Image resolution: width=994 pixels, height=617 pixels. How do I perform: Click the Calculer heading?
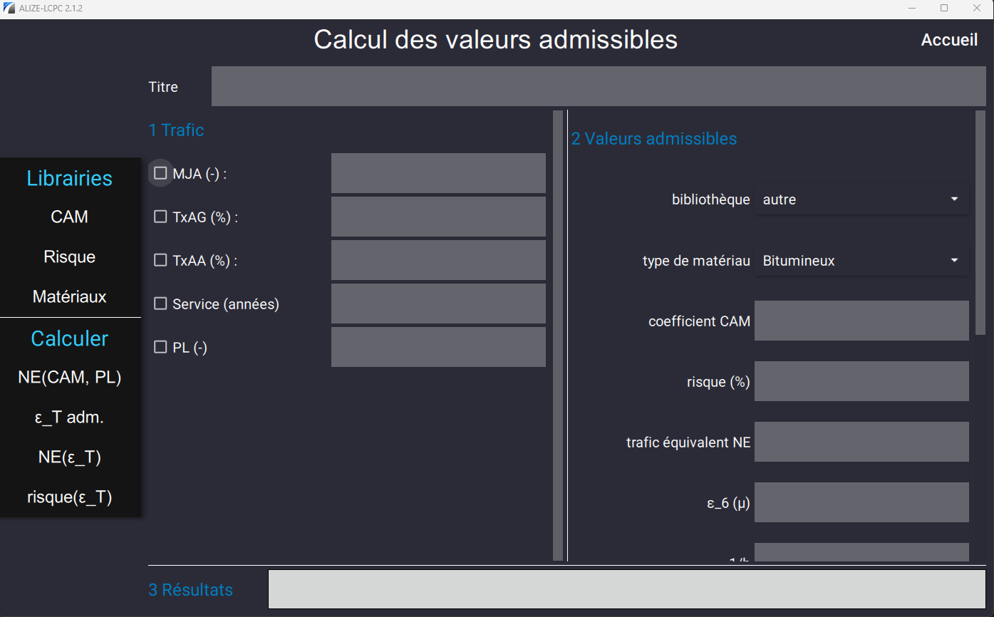(x=70, y=338)
